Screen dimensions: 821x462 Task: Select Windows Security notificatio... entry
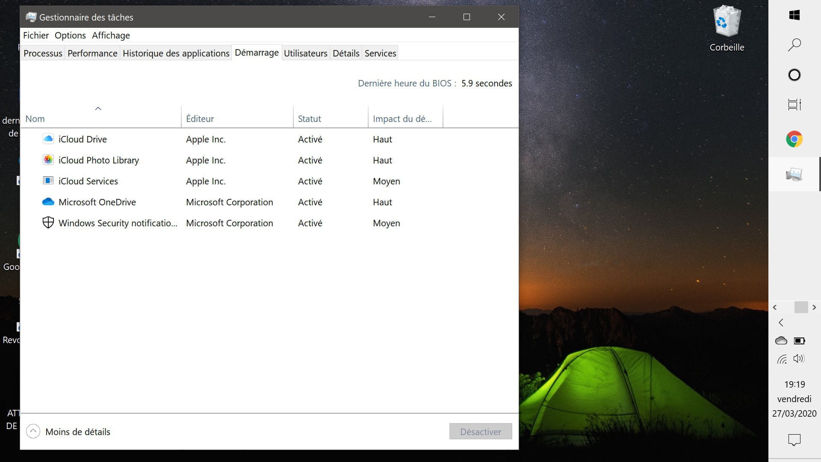coord(118,223)
